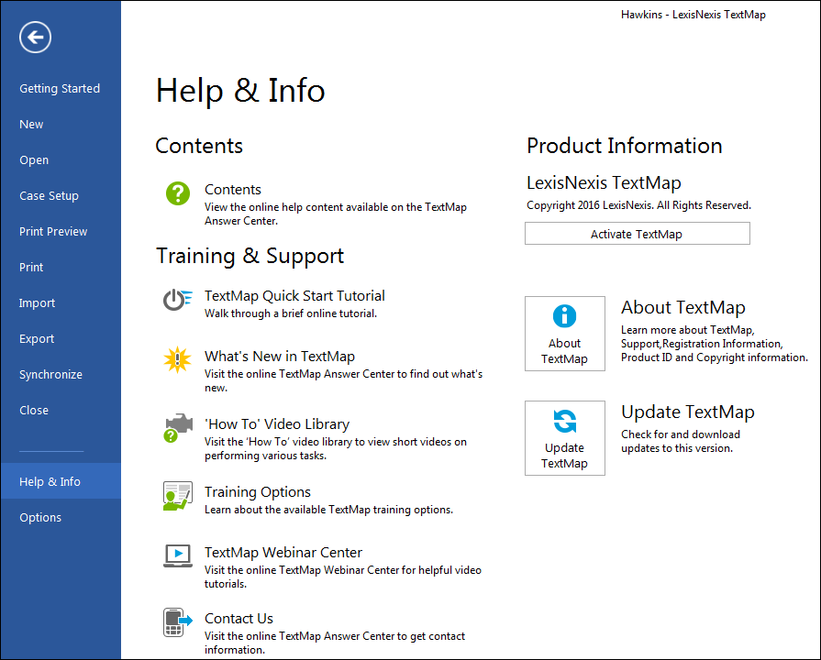Click the Update TextMap tile button

(x=565, y=438)
